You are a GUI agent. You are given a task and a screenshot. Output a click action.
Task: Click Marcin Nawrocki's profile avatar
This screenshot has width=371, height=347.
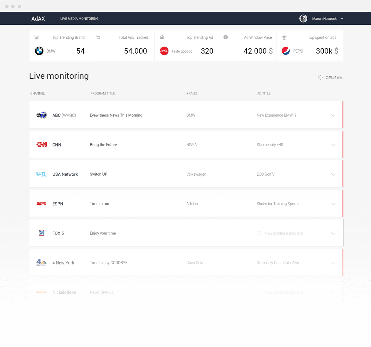[303, 18]
